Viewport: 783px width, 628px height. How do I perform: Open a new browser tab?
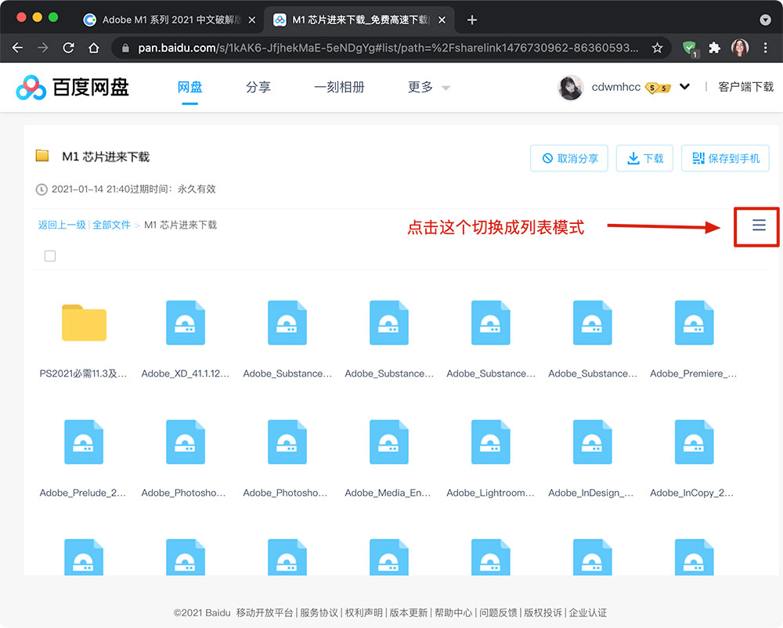(x=471, y=20)
